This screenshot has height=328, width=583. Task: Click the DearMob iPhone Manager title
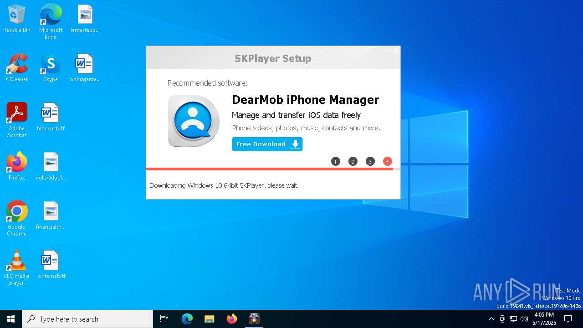click(305, 100)
